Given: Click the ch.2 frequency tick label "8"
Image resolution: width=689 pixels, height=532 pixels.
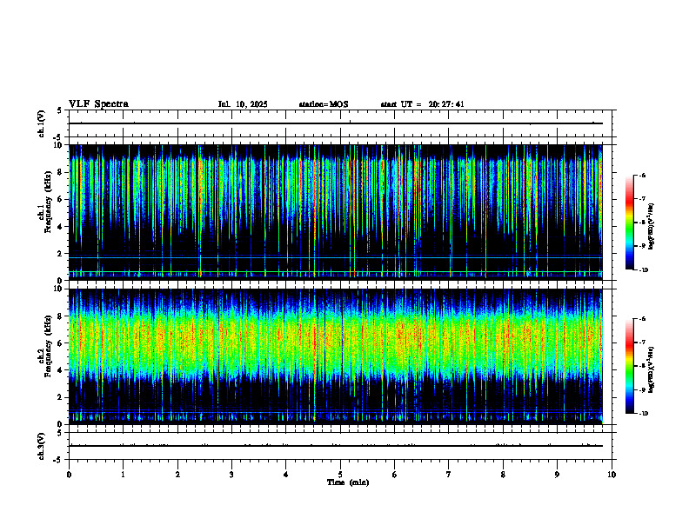Looking at the screenshot, I should point(61,316).
